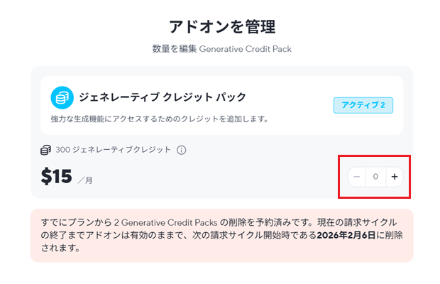The image size is (440, 284).
Task: Click the ／月 billing period label
Action: click(x=84, y=180)
